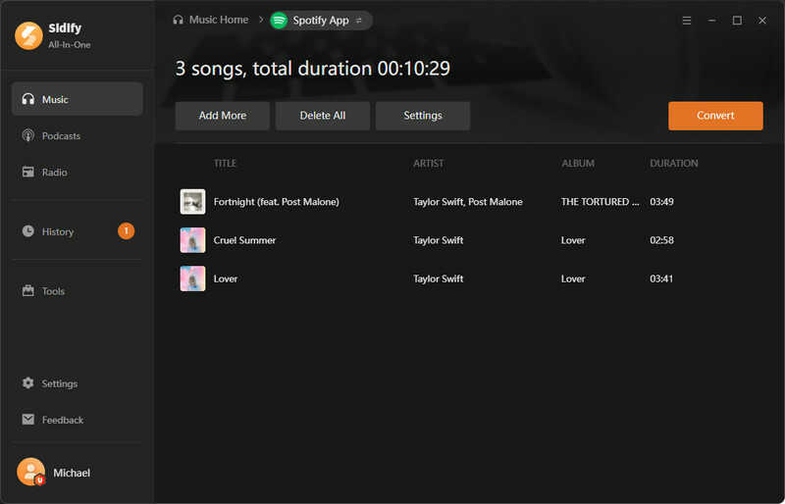This screenshot has height=504, width=785.
Task: Click the Delete All button
Action: pos(323,116)
